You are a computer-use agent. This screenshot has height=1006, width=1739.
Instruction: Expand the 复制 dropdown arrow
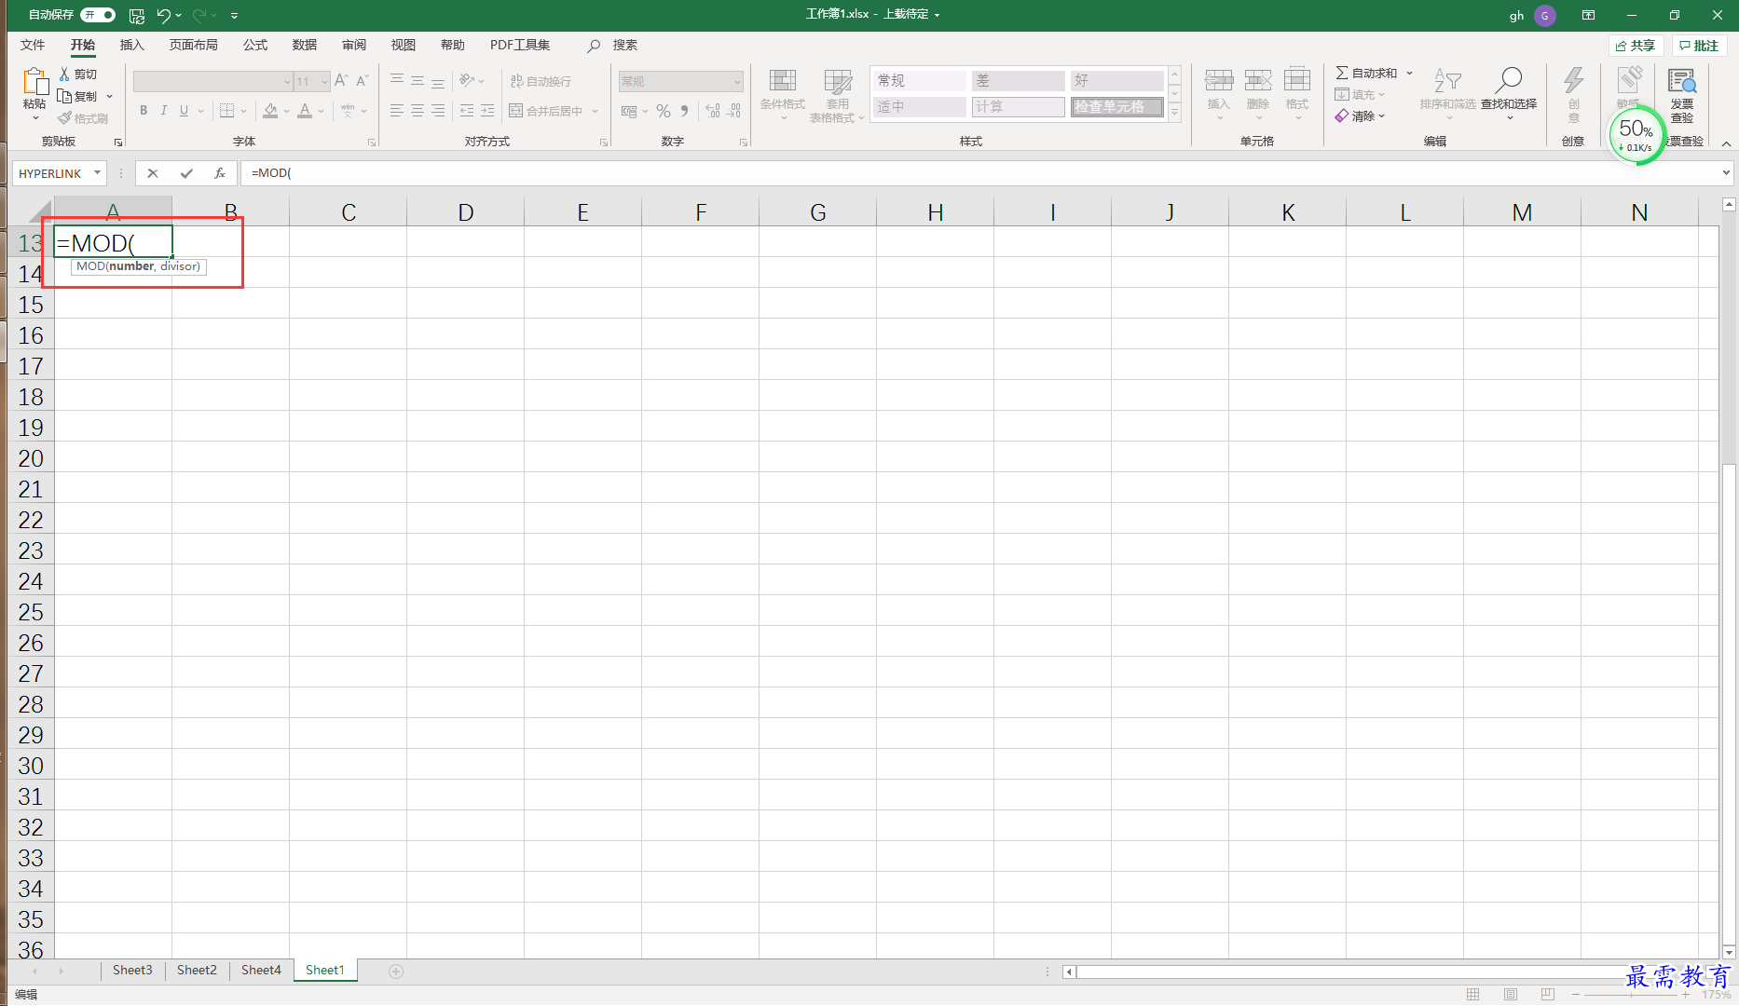pos(109,97)
